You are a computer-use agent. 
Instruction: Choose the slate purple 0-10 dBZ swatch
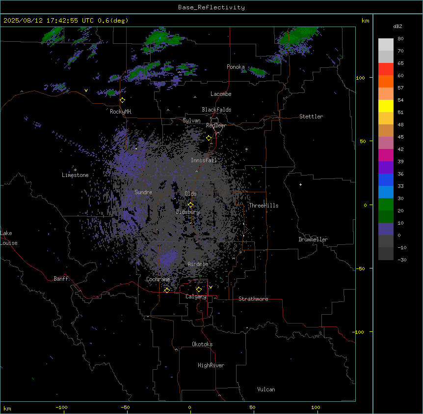[x=386, y=229]
